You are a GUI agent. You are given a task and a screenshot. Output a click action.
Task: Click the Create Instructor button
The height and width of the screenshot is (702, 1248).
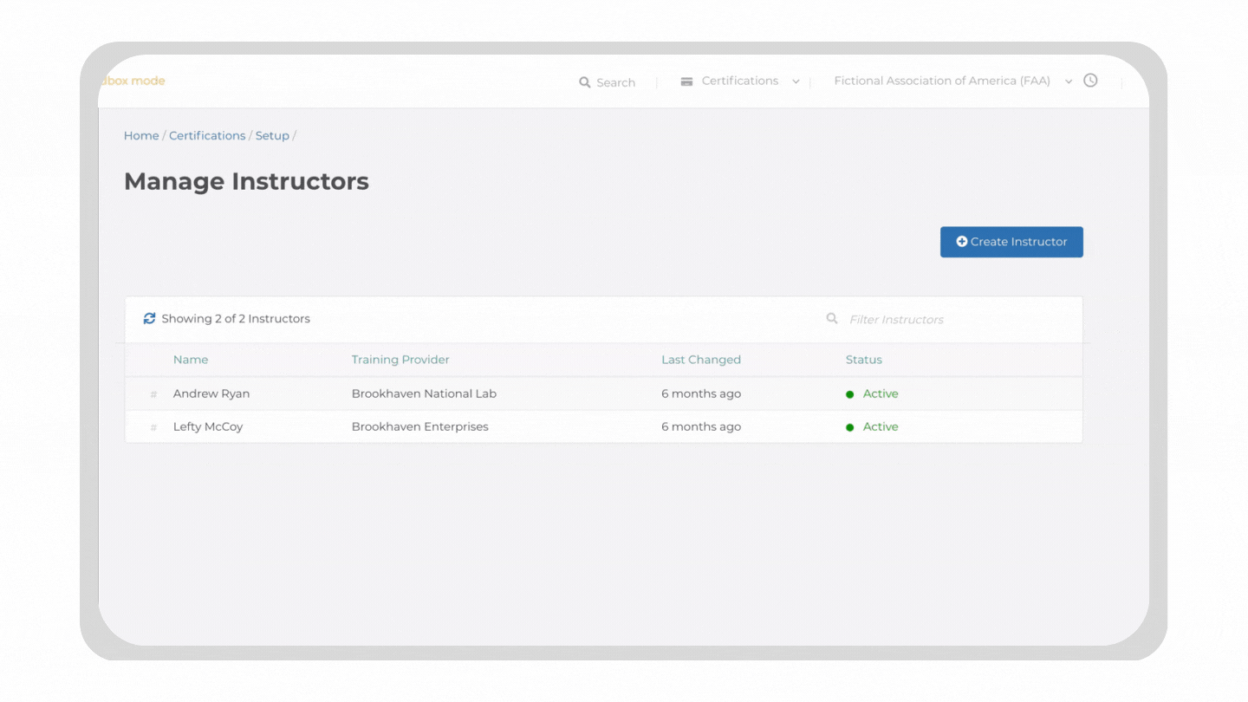tap(1011, 242)
